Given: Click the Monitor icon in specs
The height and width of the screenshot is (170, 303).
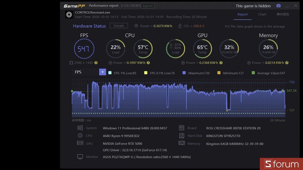Looking at the screenshot, I should pos(80,157).
